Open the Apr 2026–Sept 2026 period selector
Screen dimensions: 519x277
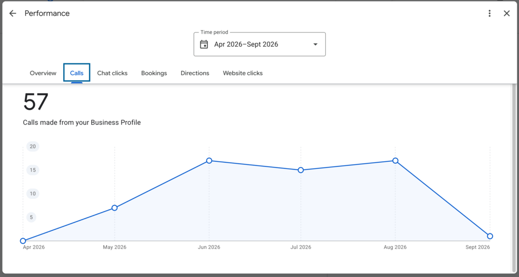point(259,44)
